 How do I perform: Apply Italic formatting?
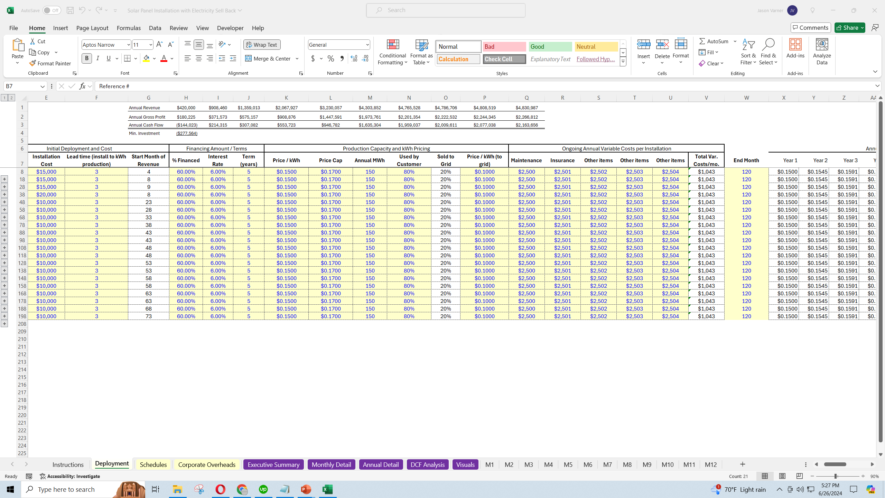(x=98, y=58)
